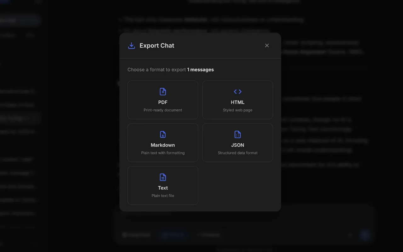Screen dimensions: 403x252
Task: Click the PDF document icon
Action: tap(163, 92)
